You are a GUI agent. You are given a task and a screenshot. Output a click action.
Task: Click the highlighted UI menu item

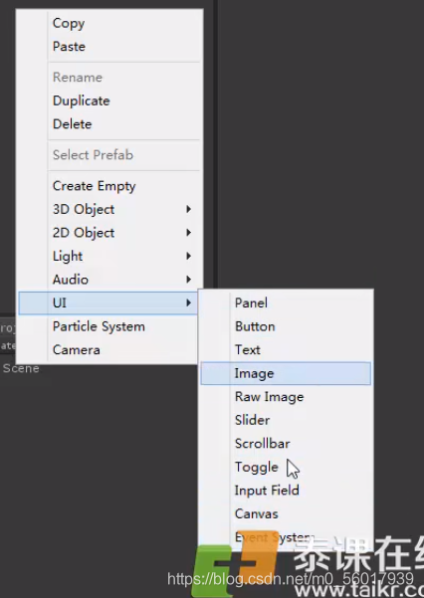click(108, 302)
